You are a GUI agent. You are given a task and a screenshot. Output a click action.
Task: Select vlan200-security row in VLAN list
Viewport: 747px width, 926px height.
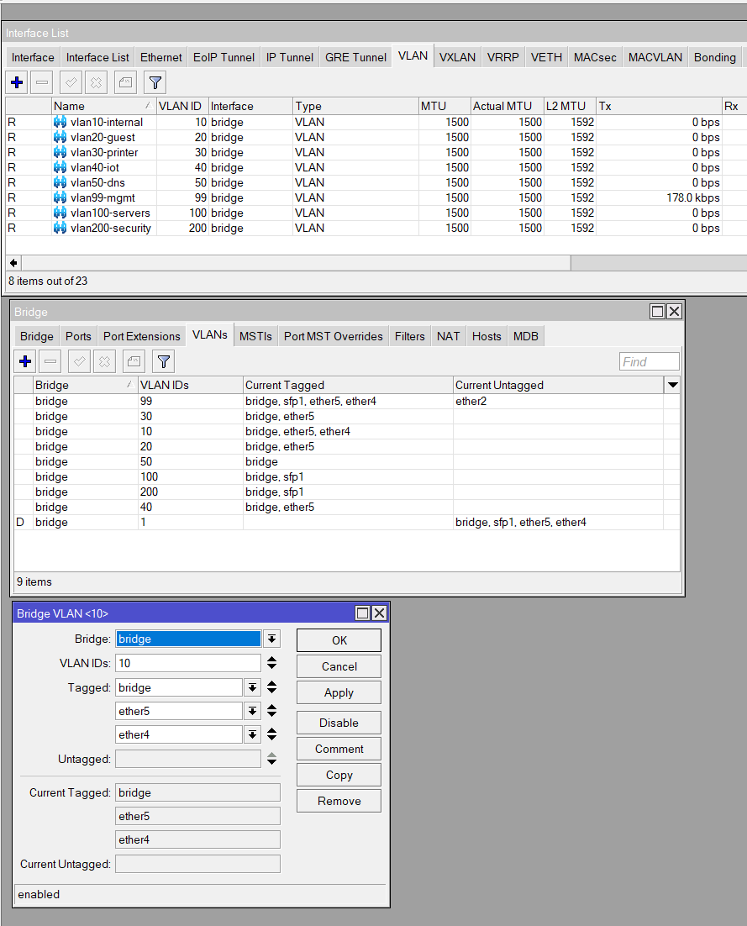click(x=376, y=228)
